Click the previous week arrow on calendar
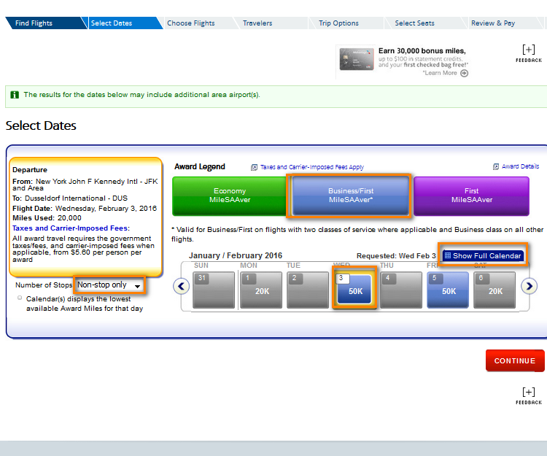Screen dimensions: 547x456 tap(182, 286)
